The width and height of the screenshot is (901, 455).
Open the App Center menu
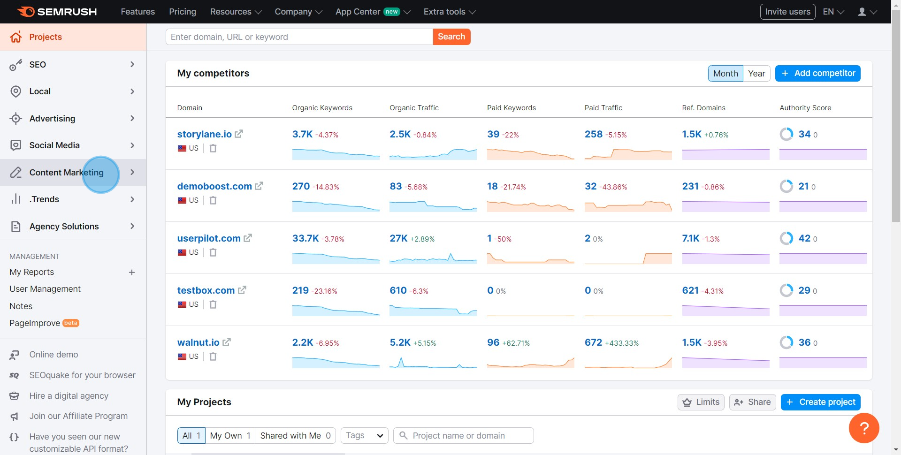[x=373, y=12]
